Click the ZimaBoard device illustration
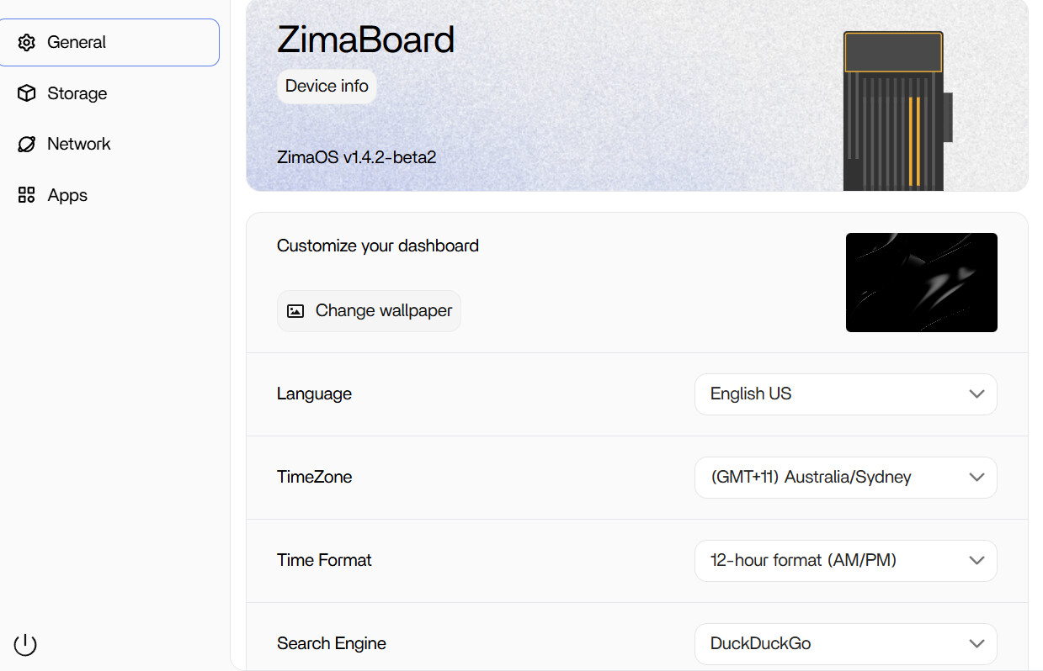This screenshot has width=1043, height=671. click(896, 110)
